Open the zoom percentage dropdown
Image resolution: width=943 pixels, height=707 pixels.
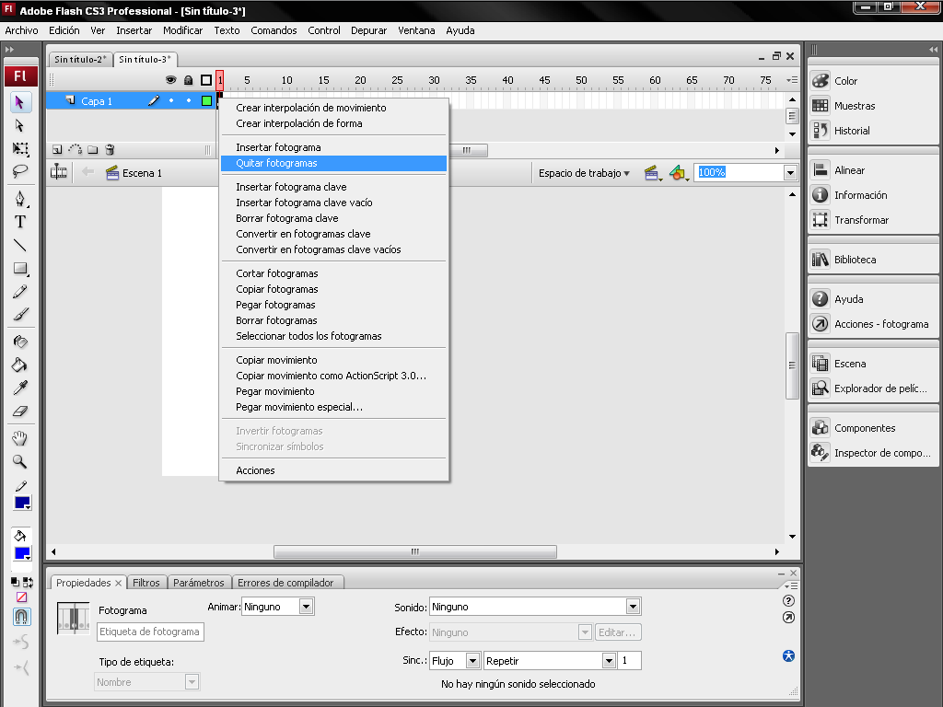pyautogui.click(x=790, y=173)
